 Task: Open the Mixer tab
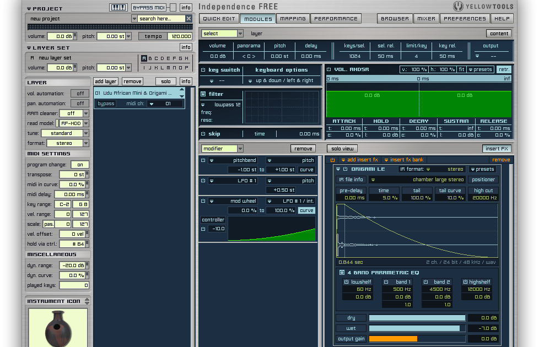click(426, 19)
